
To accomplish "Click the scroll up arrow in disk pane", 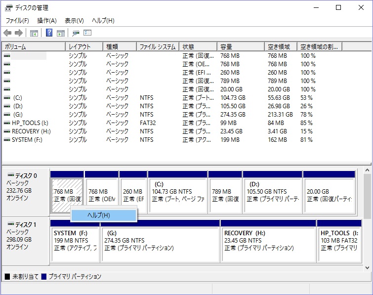I will [x=367, y=170].
